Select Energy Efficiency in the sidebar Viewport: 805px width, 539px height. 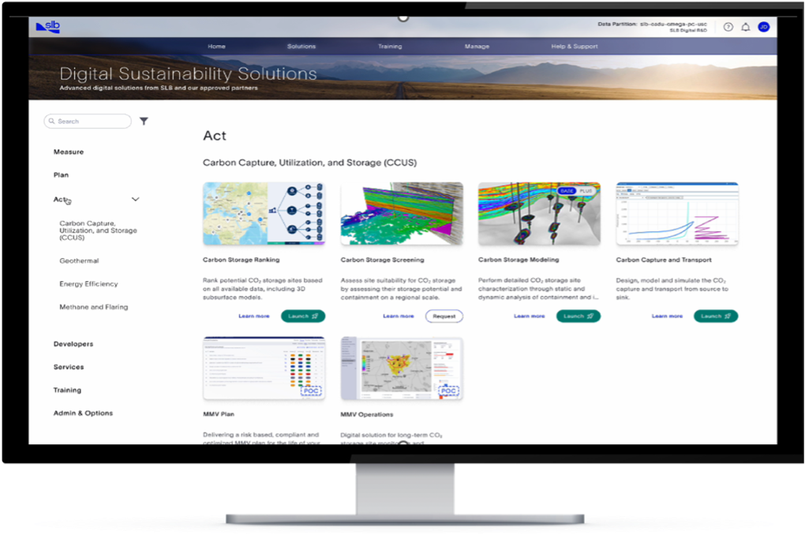coord(89,284)
